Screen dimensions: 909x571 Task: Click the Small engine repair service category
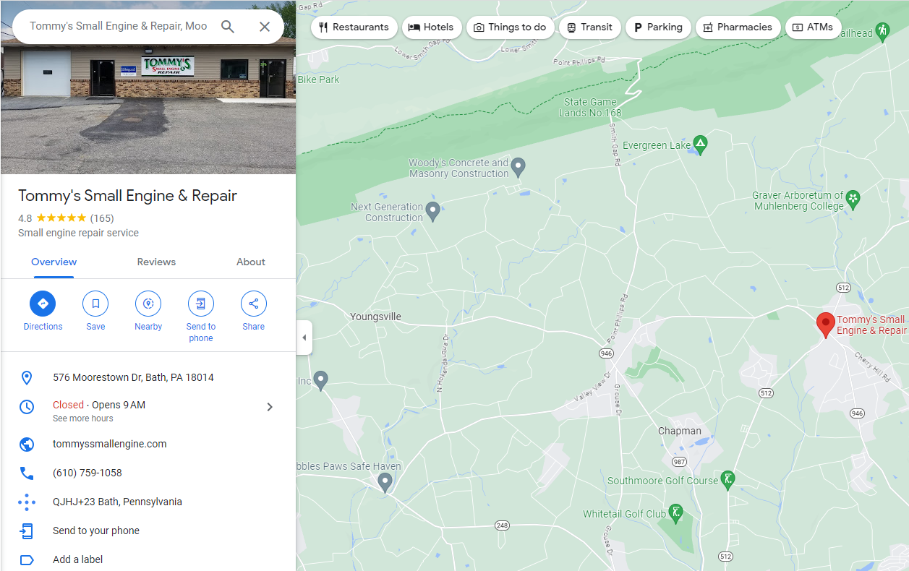(x=78, y=233)
